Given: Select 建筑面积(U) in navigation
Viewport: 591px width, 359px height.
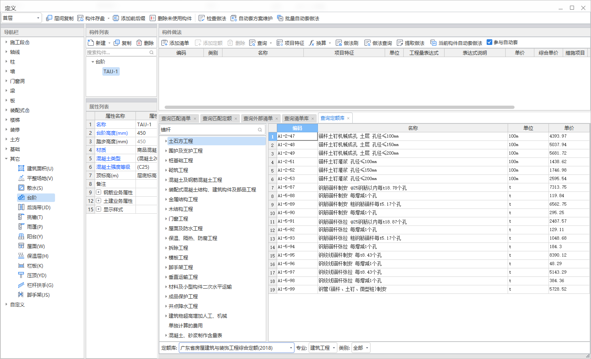Looking at the screenshot, I should (36, 168).
